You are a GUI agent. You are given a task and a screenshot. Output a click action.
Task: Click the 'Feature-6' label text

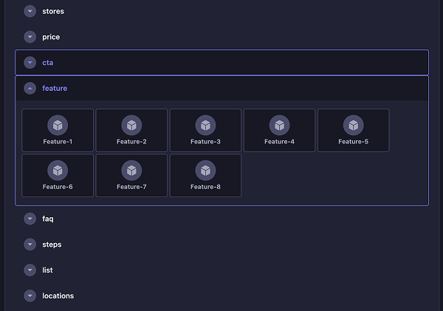(58, 187)
